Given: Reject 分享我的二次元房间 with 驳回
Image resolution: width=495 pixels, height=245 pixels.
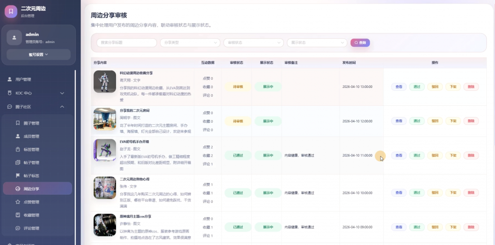Looking at the screenshot, I should (x=435, y=121).
